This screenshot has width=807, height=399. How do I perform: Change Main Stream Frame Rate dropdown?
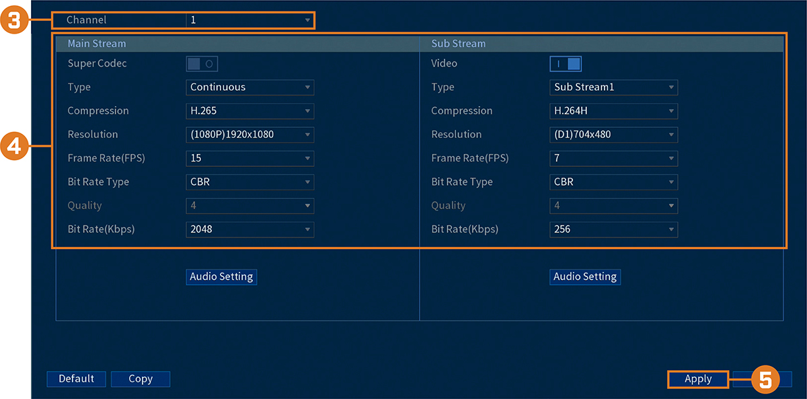point(250,158)
